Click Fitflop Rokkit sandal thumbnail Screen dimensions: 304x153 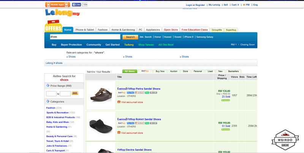tap(101, 126)
